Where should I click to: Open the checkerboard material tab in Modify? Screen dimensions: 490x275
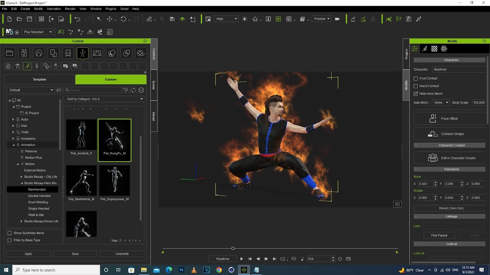434,49
